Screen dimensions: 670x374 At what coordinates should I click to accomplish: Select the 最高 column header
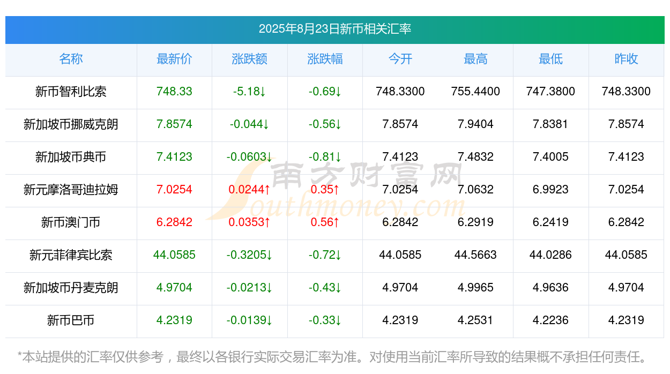(475, 59)
